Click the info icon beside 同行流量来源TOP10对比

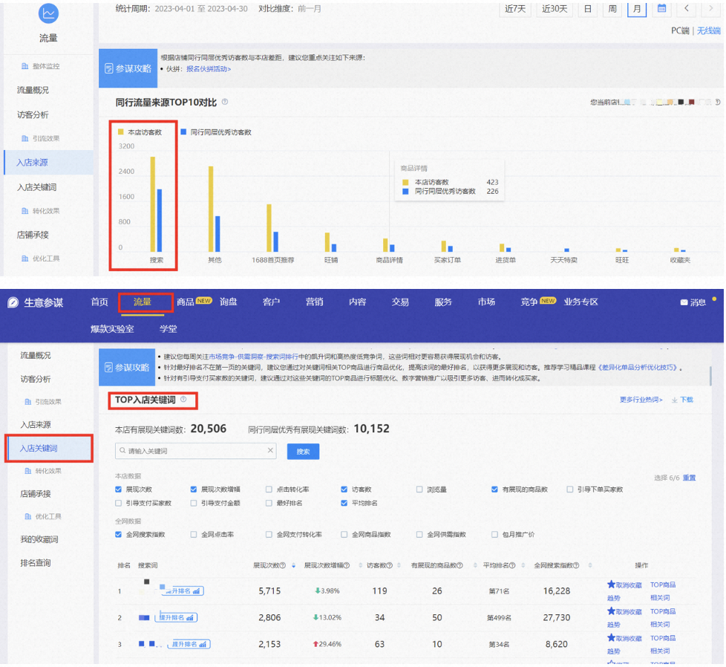tap(225, 103)
